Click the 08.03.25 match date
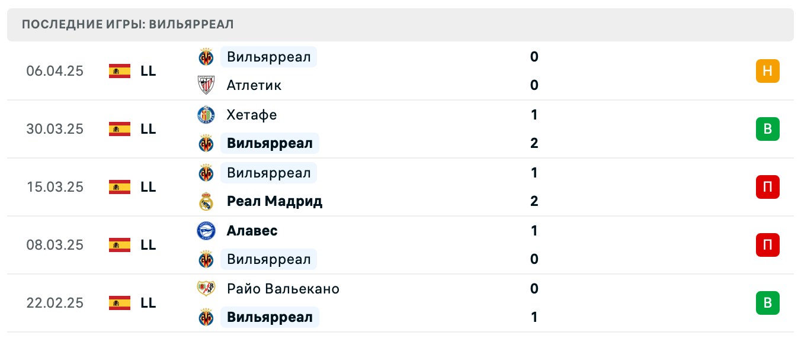 (x=55, y=245)
